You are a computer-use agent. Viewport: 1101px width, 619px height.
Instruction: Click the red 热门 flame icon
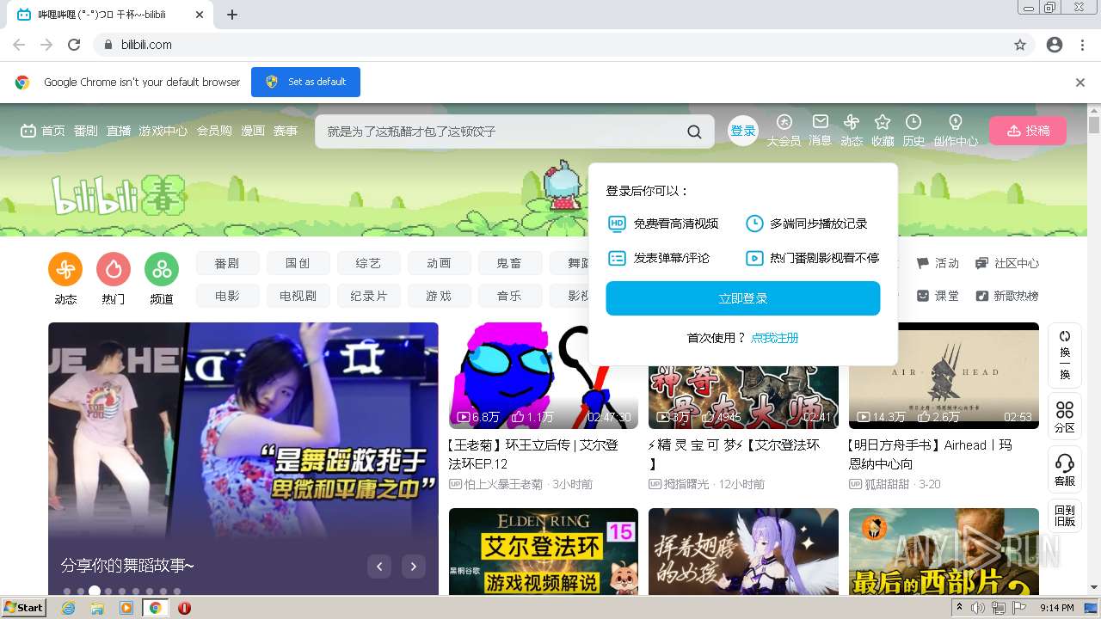click(x=114, y=269)
